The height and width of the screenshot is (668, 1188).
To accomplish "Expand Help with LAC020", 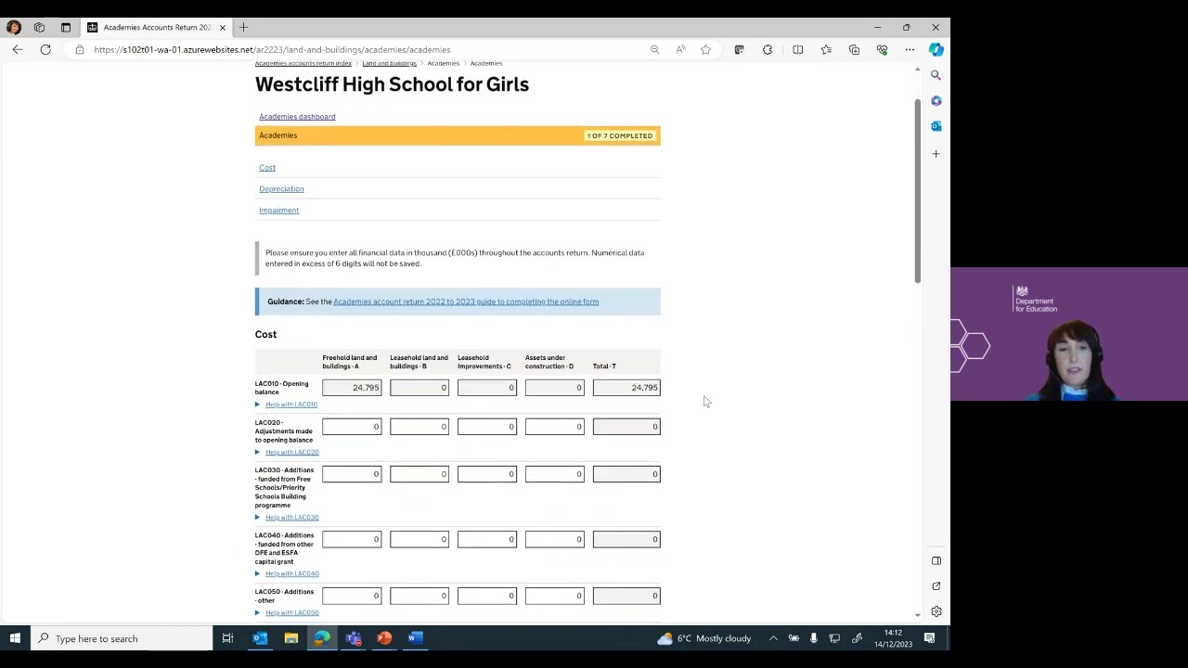I will [x=291, y=452].
